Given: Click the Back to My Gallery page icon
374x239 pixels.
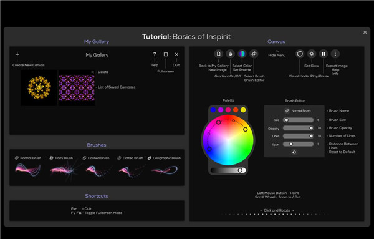Looking at the screenshot, I should point(219,54).
